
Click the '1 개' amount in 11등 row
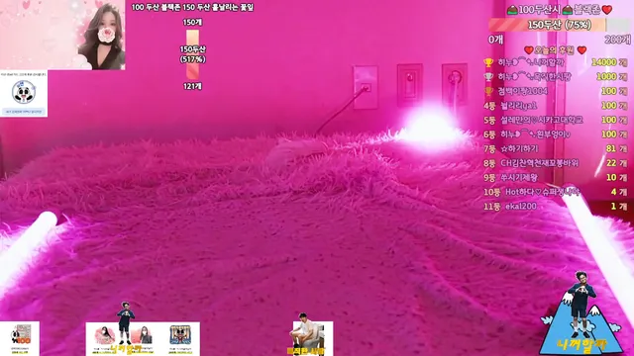619,207
